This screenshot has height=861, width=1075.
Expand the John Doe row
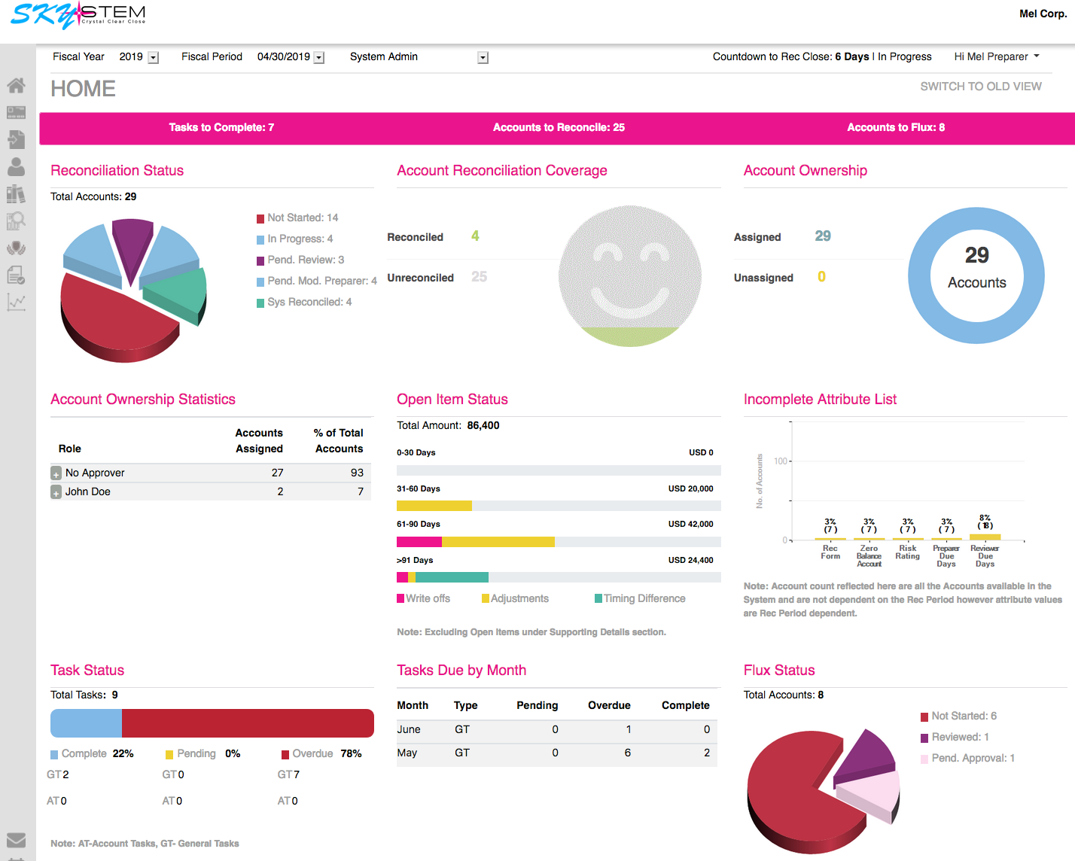click(x=56, y=492)
